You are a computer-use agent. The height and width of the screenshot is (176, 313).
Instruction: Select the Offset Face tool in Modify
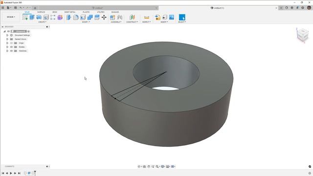[x=97, y=18]
